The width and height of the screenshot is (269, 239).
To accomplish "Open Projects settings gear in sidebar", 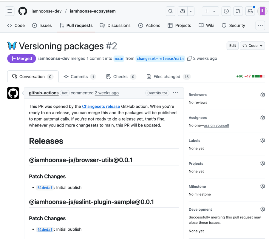I will [262, 163].
